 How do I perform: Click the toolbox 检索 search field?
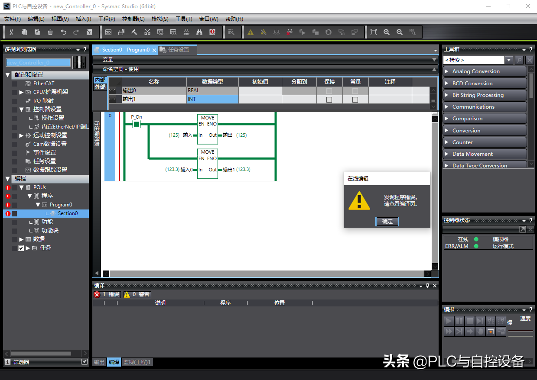[x=473, y=60]
